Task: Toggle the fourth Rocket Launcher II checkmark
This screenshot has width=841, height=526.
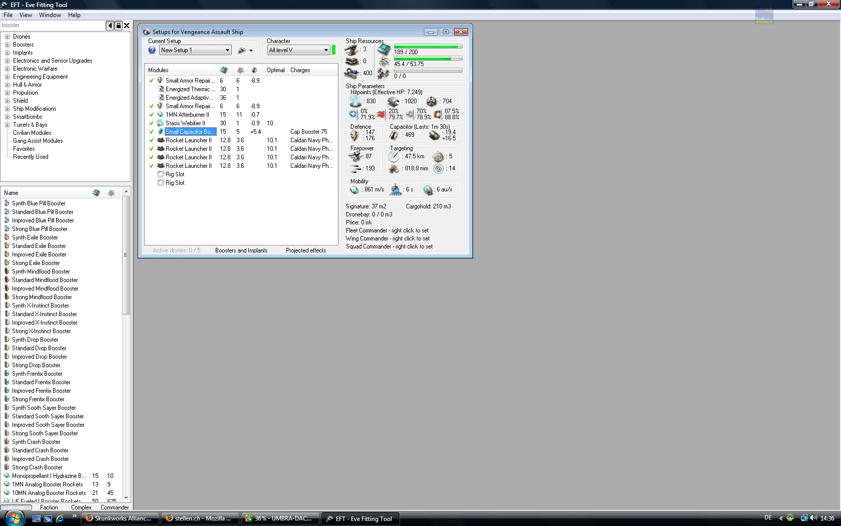Action: [x=152, y=165]
